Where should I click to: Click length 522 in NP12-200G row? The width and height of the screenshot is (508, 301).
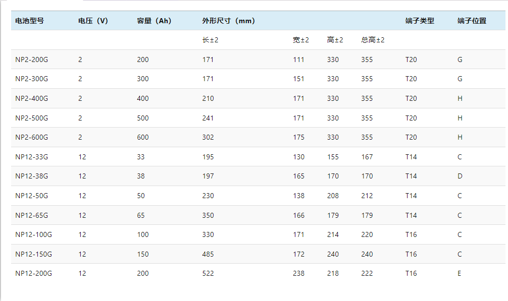208,273
